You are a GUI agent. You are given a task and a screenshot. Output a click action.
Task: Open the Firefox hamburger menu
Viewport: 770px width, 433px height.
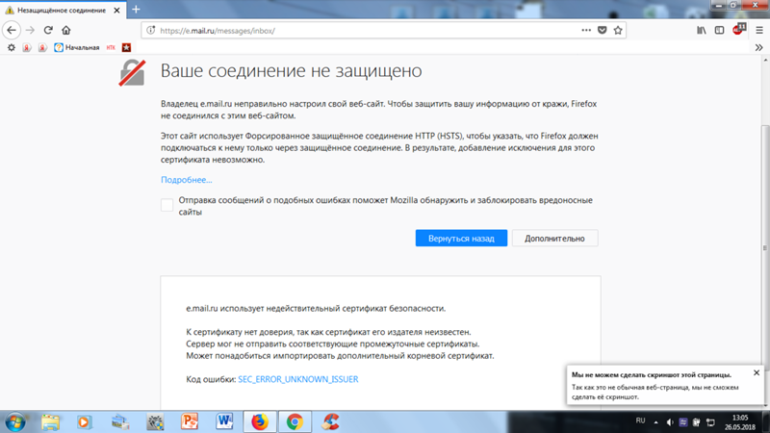[759, 31]
